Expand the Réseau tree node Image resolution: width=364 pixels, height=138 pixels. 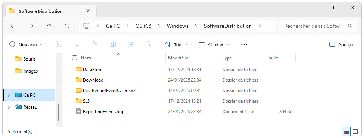tap(9, 107)
